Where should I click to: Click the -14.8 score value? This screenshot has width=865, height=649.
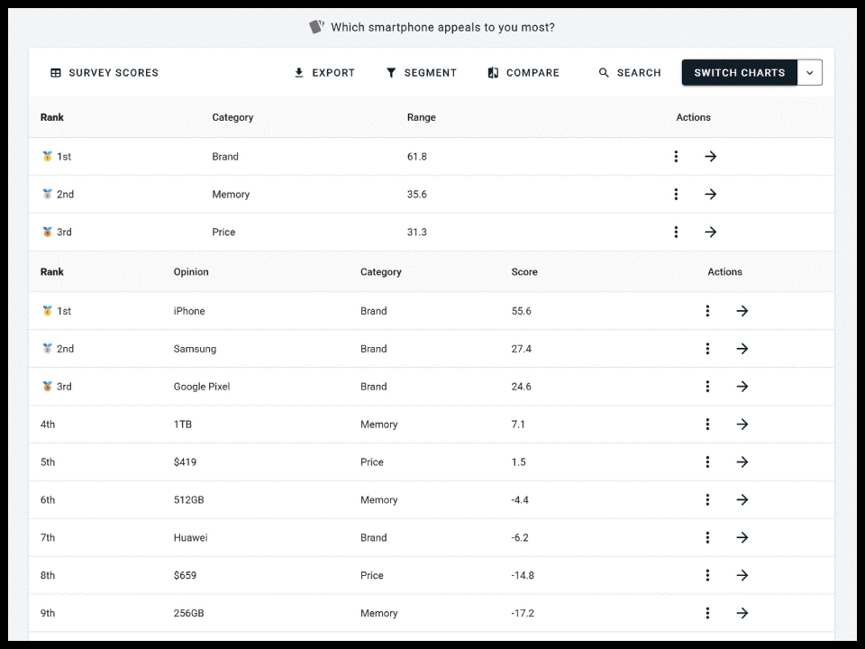(523, 575)
